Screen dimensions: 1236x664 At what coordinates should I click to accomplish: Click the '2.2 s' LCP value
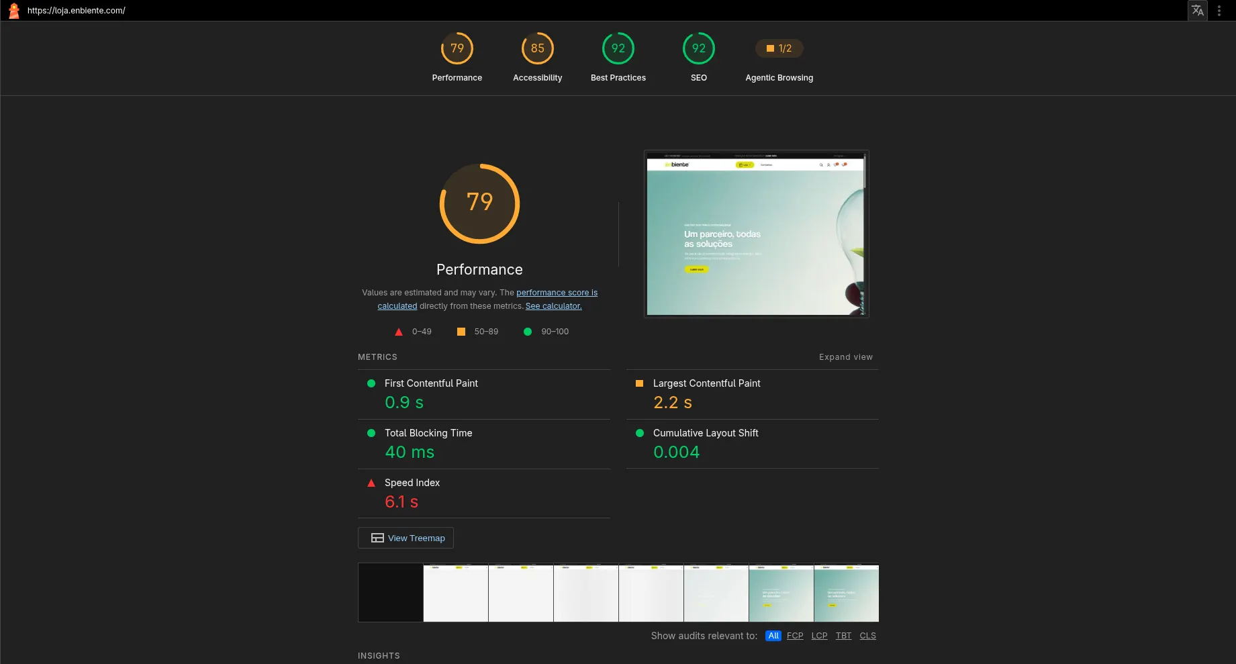click(673, 402)
